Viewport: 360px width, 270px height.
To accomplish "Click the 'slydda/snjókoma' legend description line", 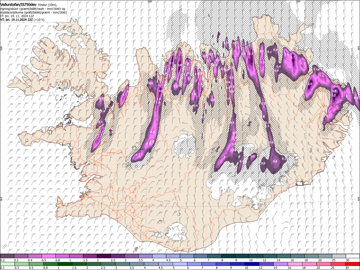I will 33,13.
